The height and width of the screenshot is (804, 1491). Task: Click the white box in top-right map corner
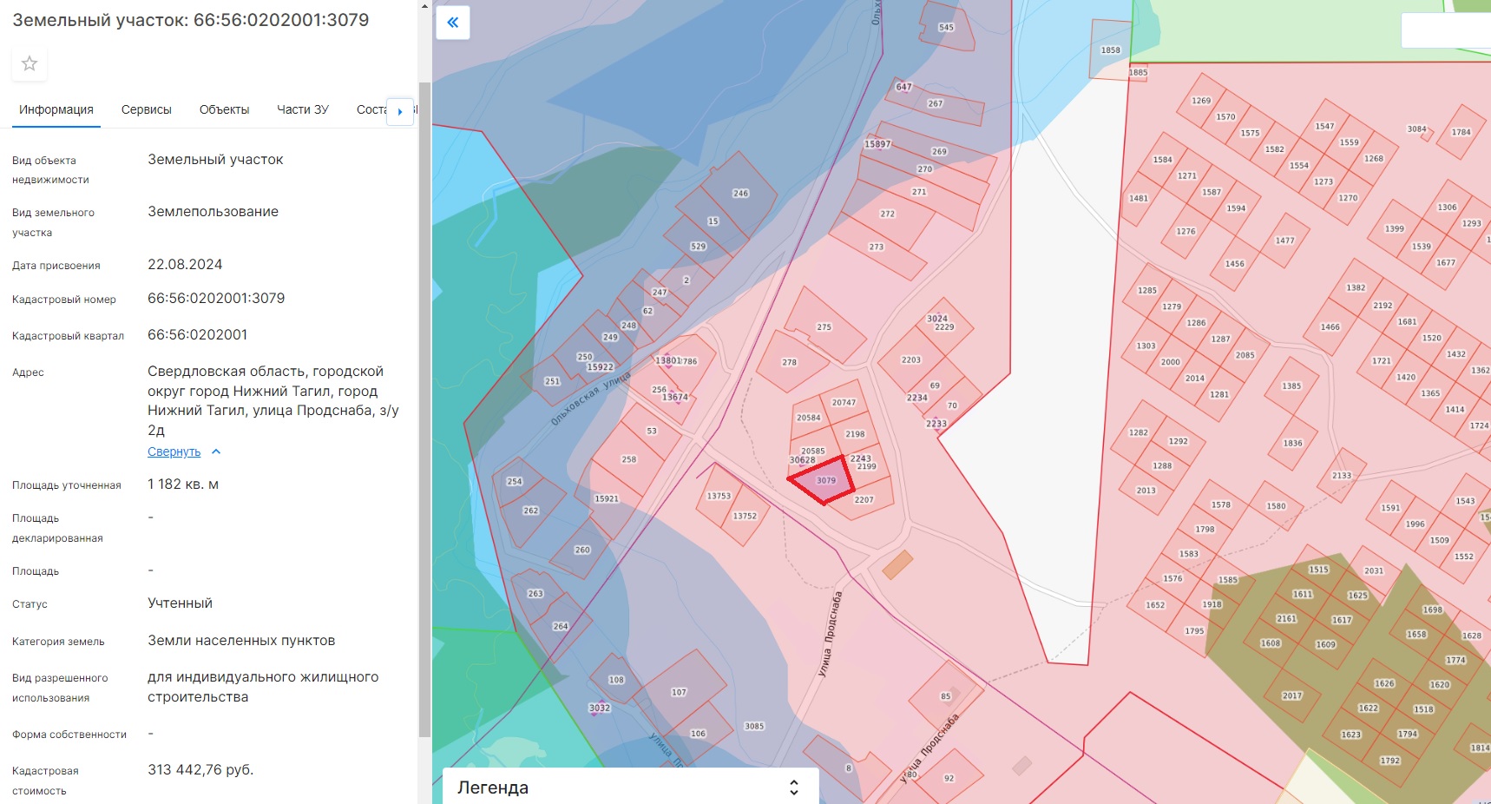click(1445, 30)
